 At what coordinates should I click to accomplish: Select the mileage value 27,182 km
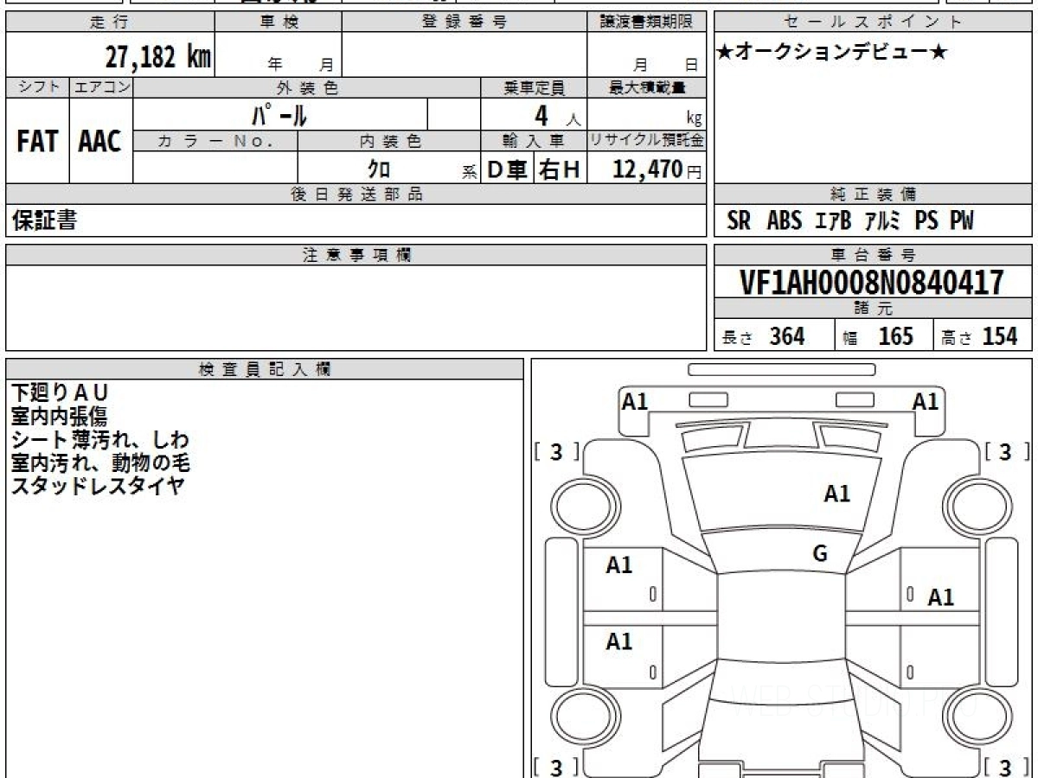tap(158, 57)
